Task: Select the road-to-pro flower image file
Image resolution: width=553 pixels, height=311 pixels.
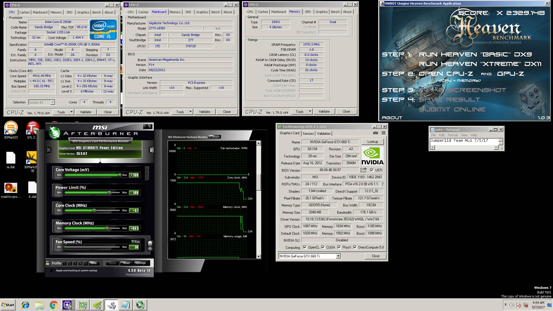Action: coord(11,190)
